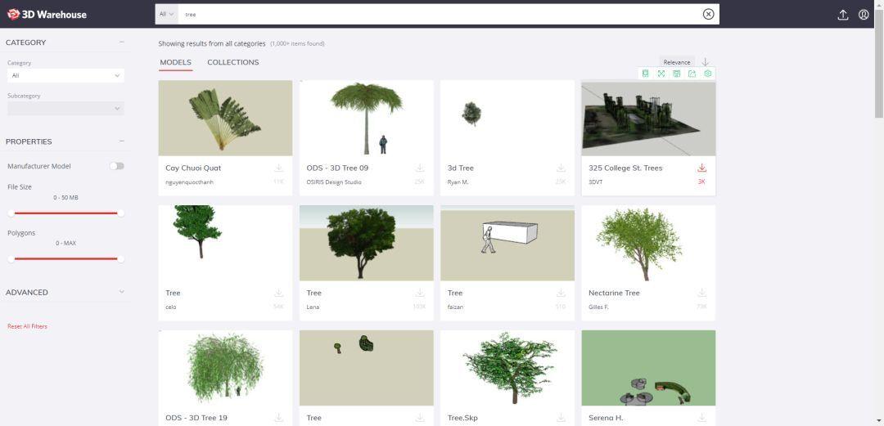Click File Size slider left handle
884x426 pixels.
click(x=11, y=213)
